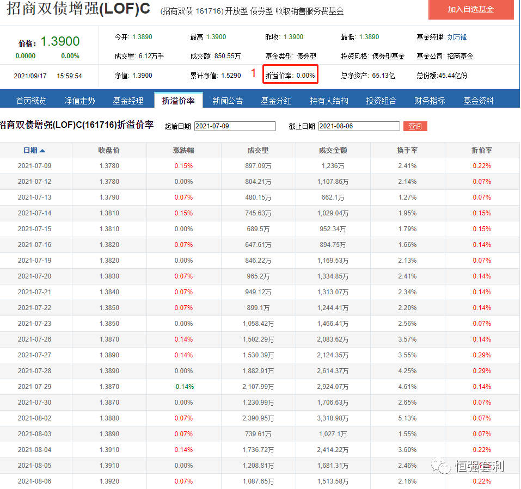
Task: Click the 成交金额 column header
Action: coord(333,150)
